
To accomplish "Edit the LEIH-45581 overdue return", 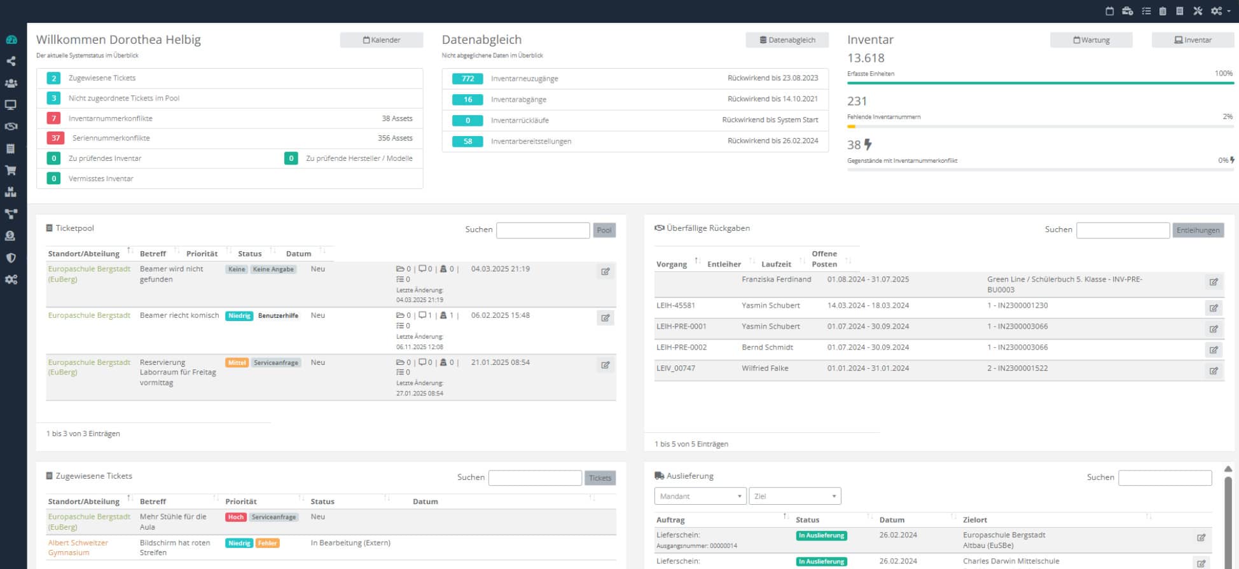I will [x=1214, y=308].
